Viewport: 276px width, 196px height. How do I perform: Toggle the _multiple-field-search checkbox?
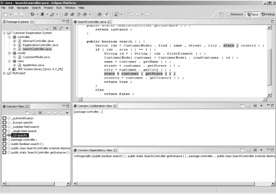coord(4,127)
